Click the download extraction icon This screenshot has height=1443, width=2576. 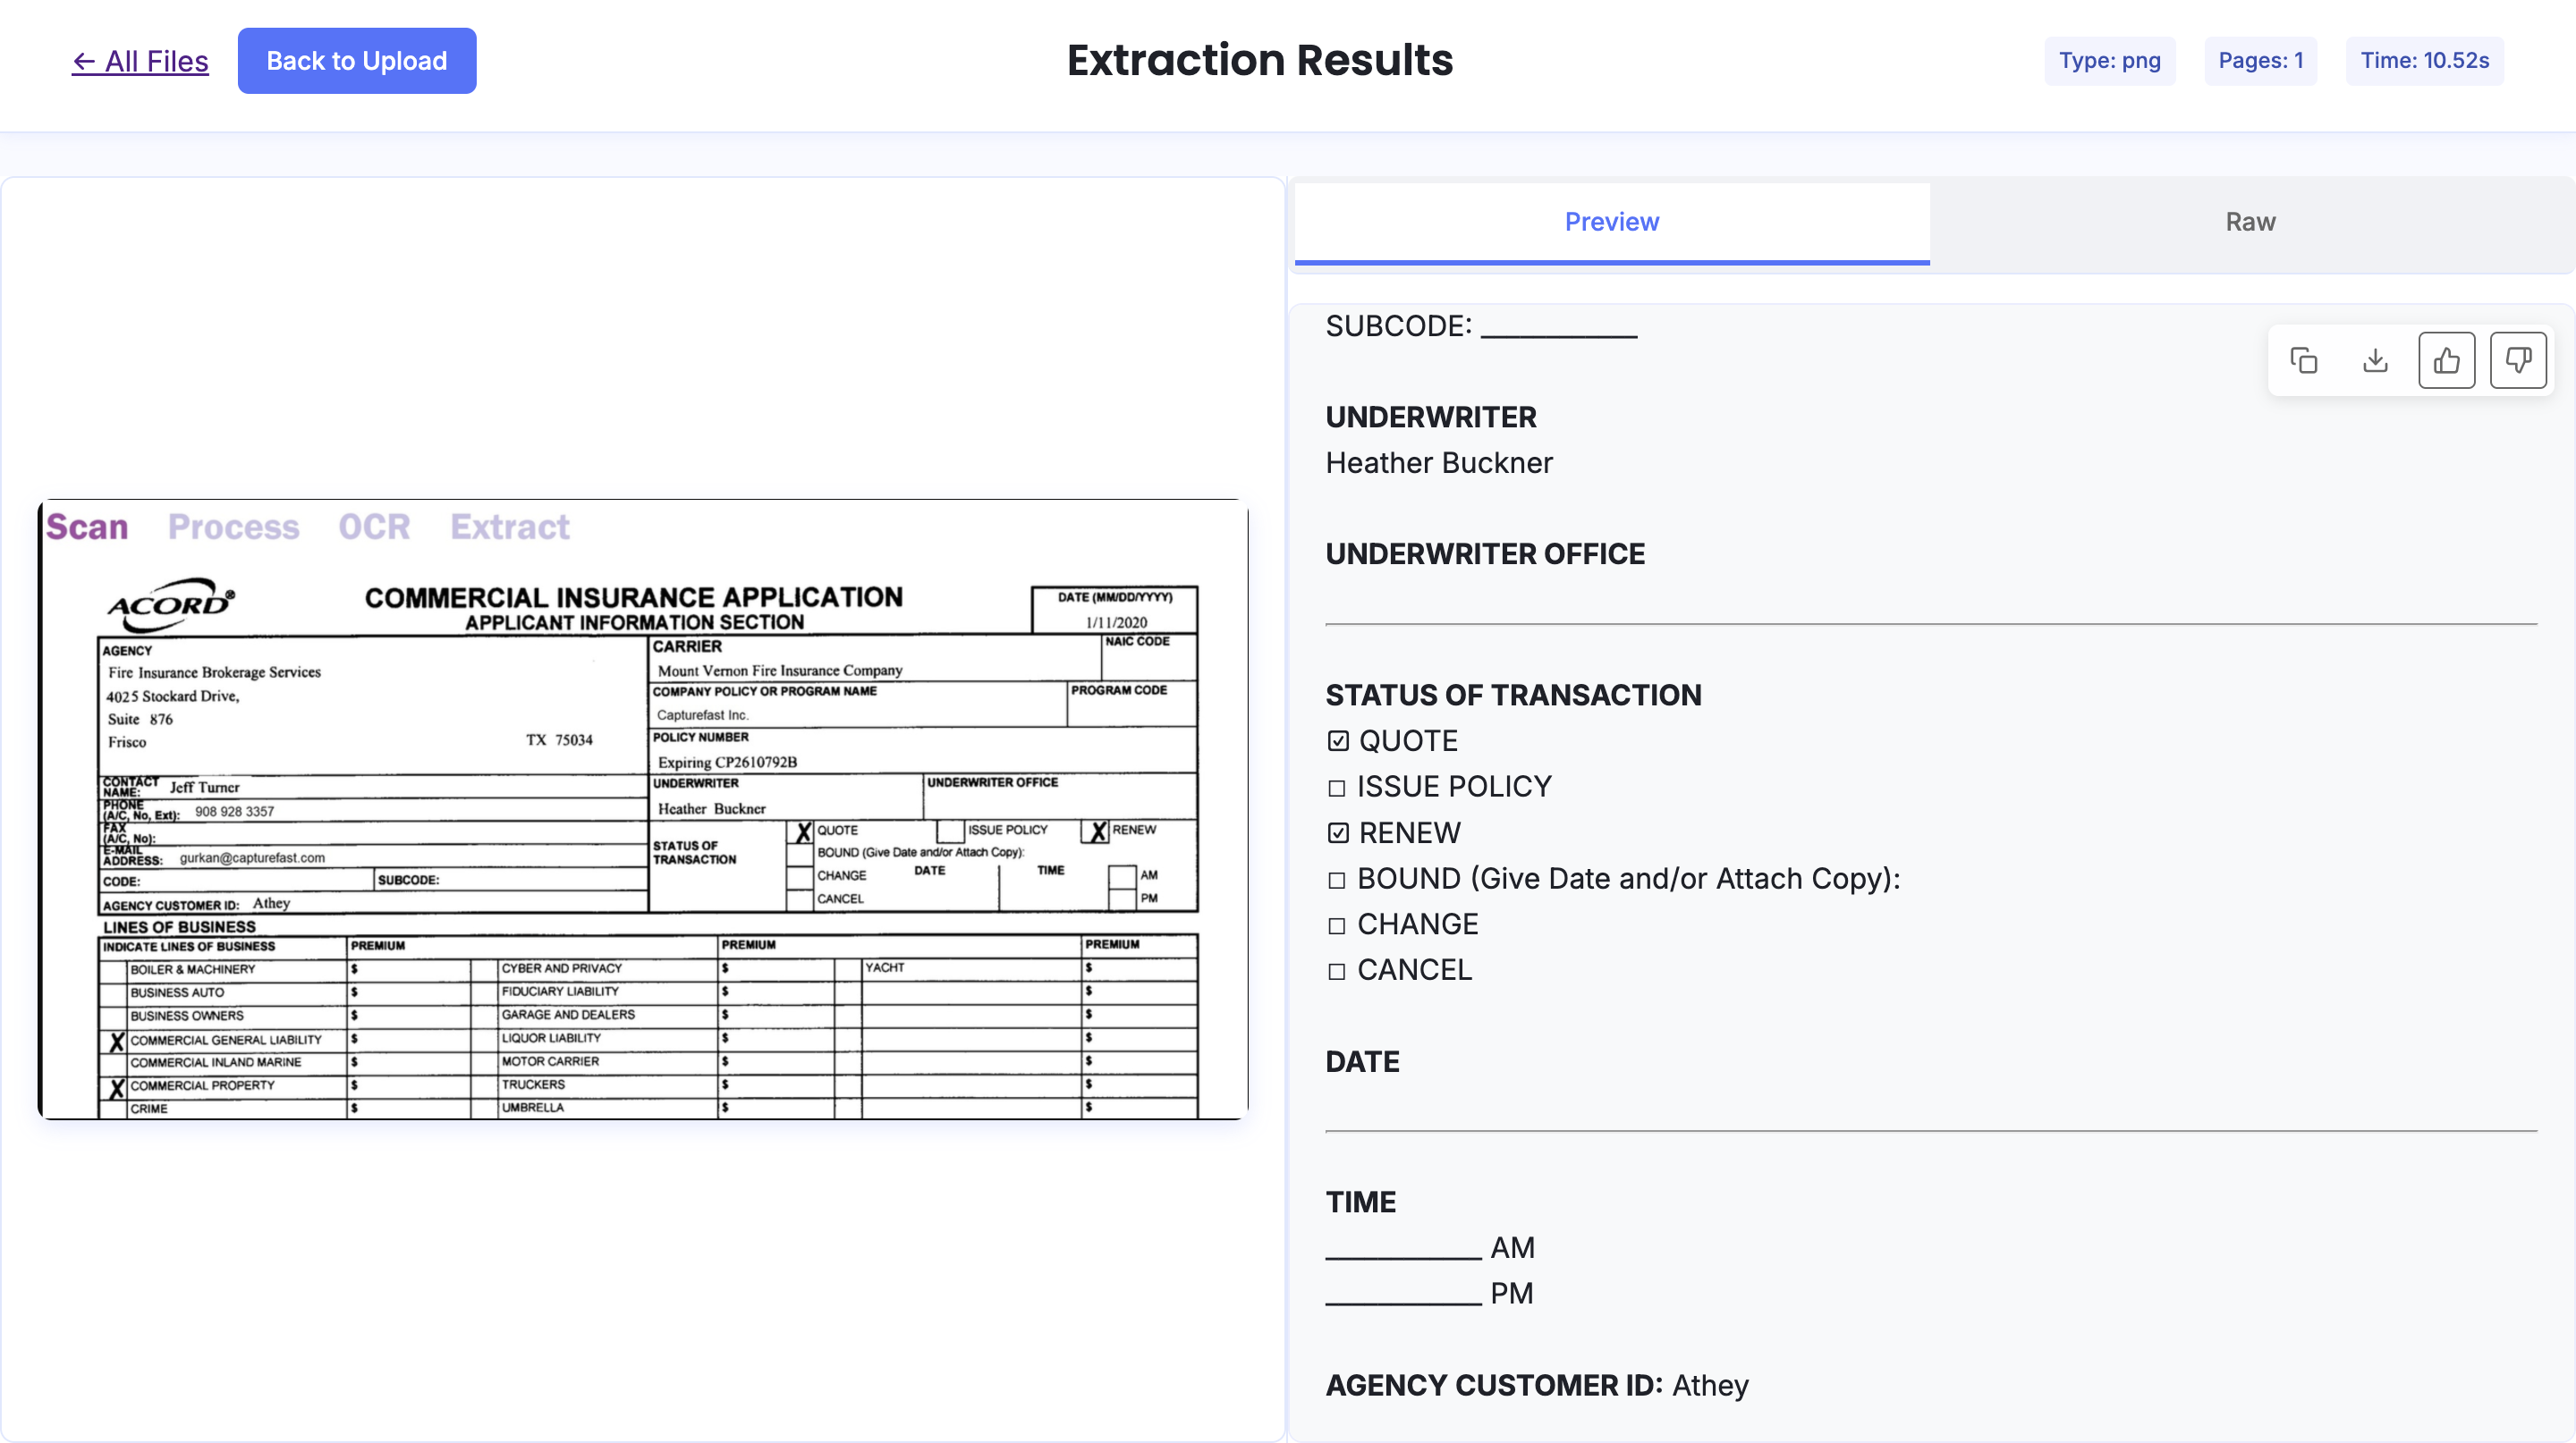click(2375, 361)
